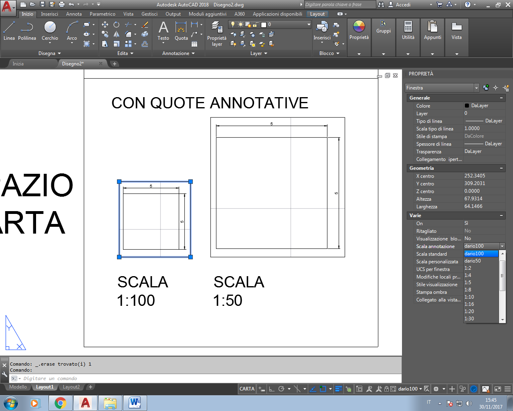Toggle viewport lock icon in status bar
513x411 pixels.
pos(387,389)
